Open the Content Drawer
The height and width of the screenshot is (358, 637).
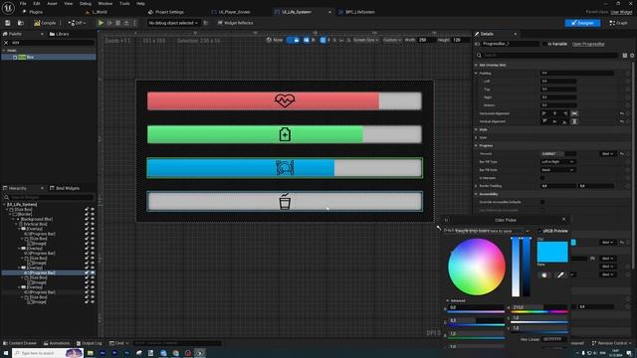tap(20, 343)
